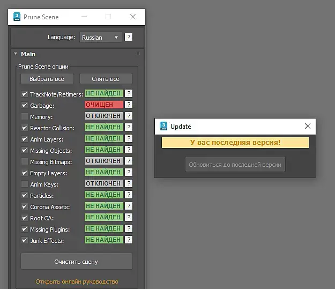Open help for Garbage option
Screen dimensions: 335x289
129,105
